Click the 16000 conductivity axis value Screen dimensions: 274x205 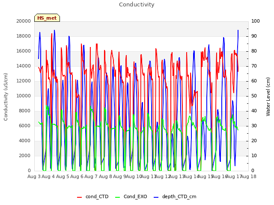point(24,51)
